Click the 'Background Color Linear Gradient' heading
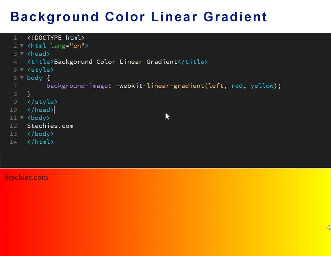The width and height of the screenshot is (331, 256). [x=139, y=17]
